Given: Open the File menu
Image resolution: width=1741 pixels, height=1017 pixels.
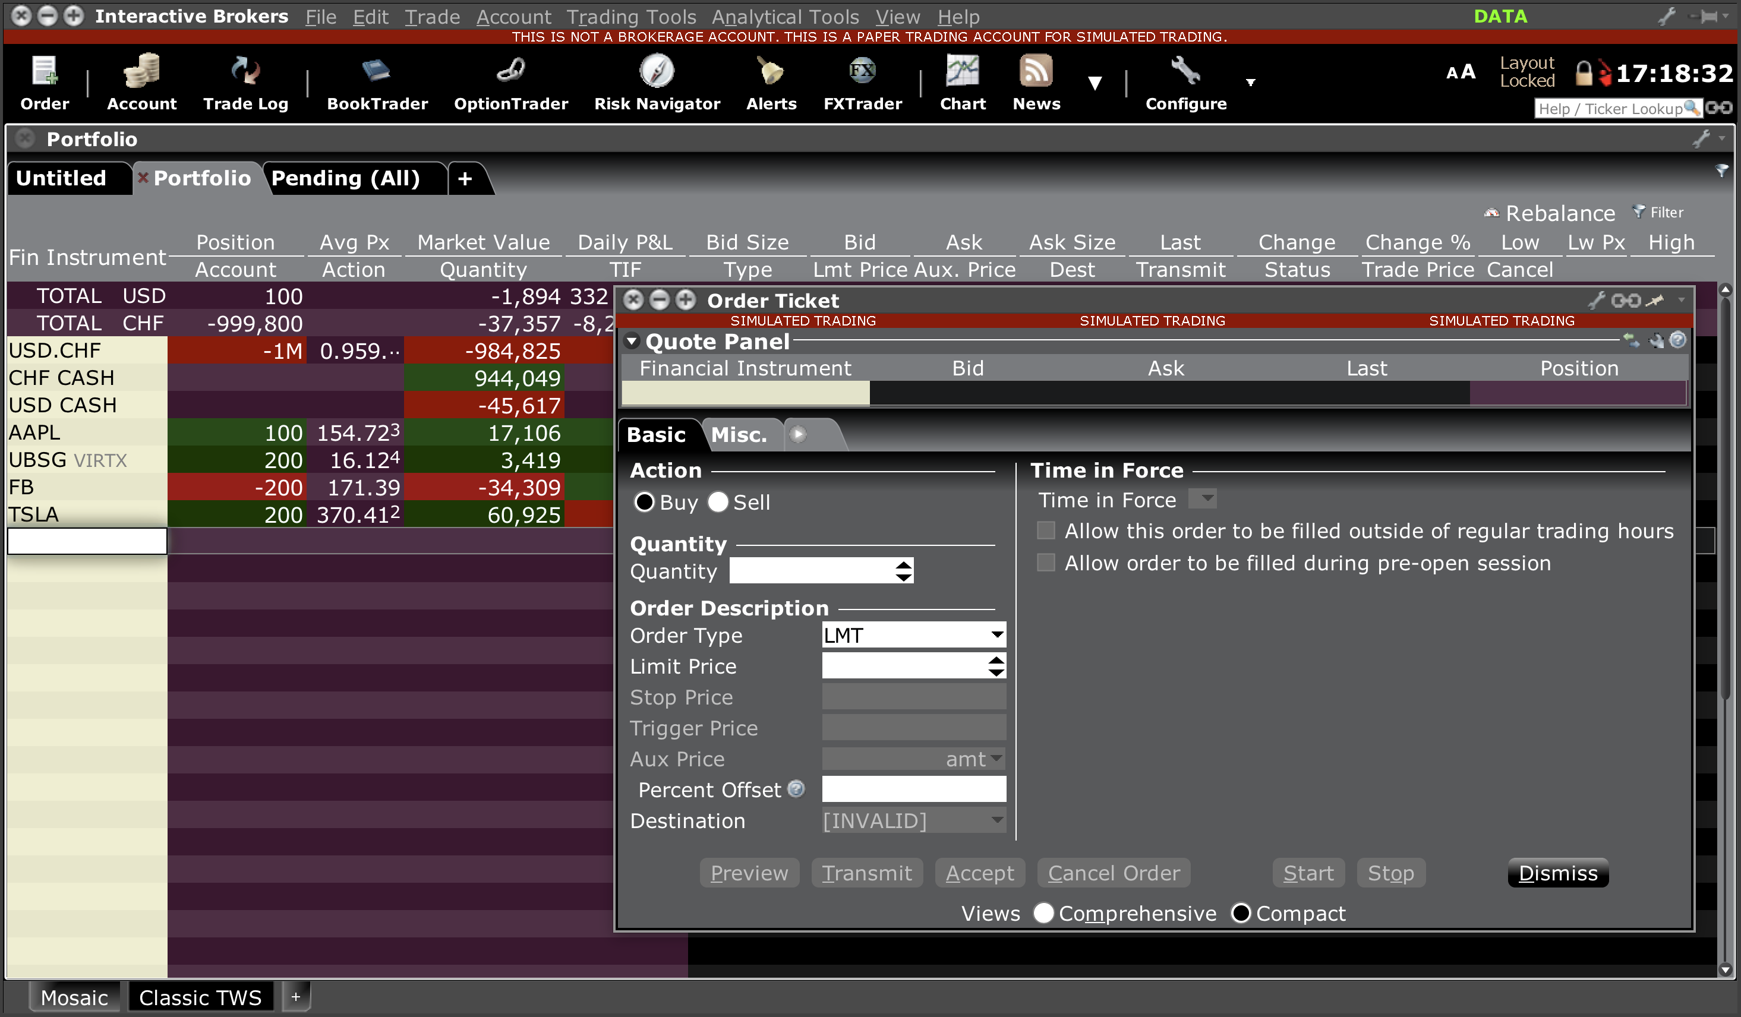Looking at the screenshot, I should (320, 17).
